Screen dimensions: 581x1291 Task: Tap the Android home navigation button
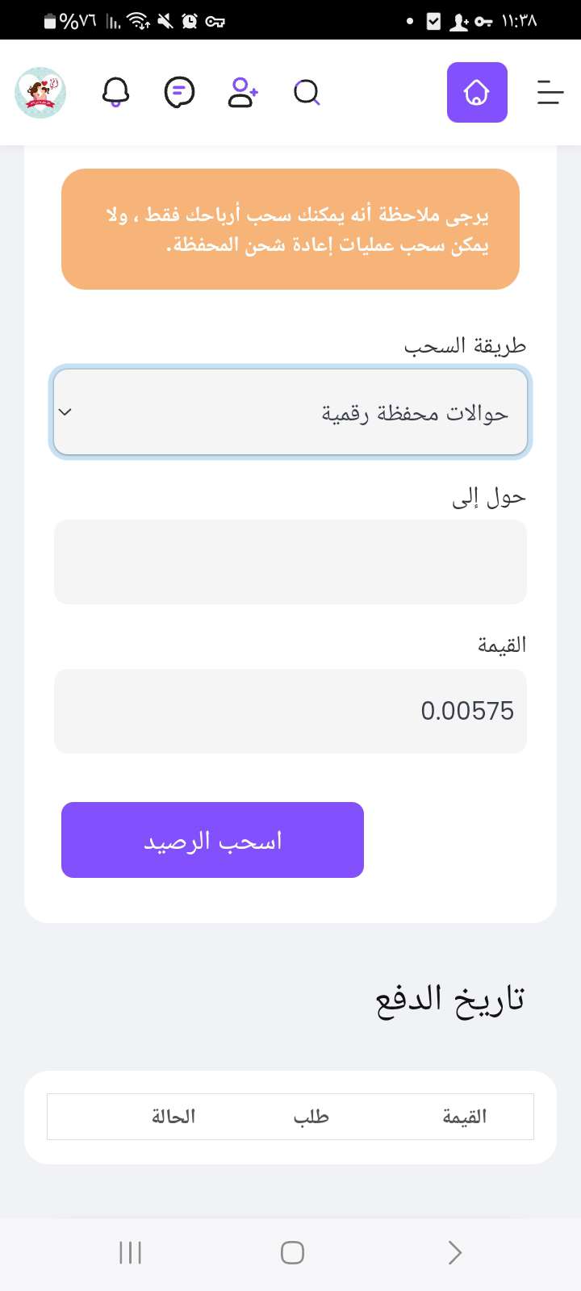click(292, 1252)
